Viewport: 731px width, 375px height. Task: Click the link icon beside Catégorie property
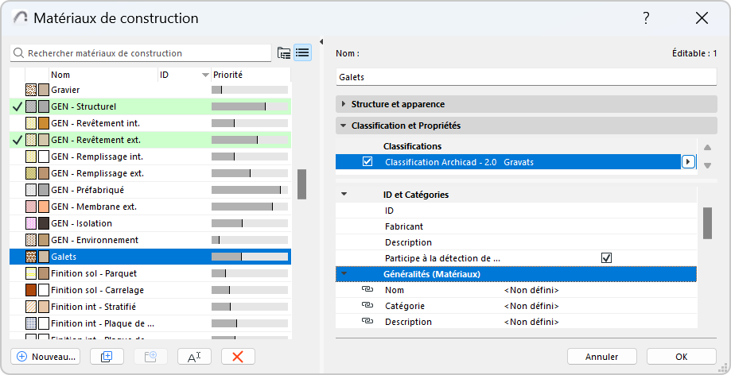(x=367, y=306)
